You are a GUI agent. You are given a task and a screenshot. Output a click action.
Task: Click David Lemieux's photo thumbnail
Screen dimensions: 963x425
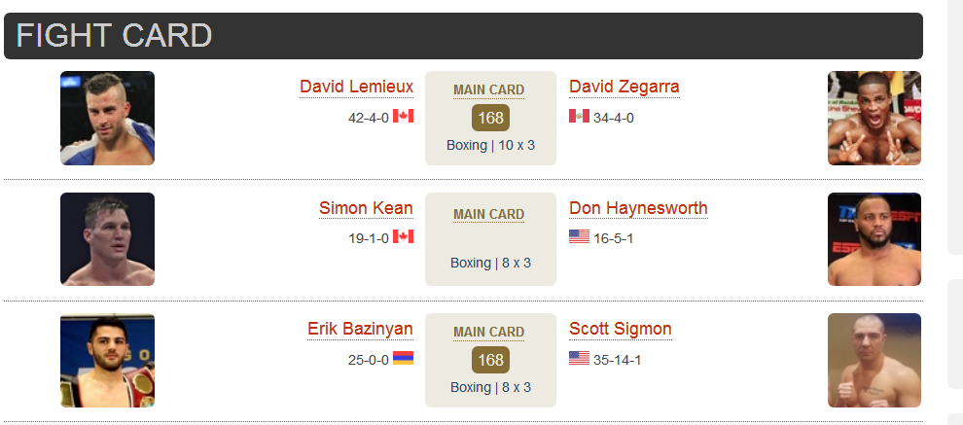point(107,118)
